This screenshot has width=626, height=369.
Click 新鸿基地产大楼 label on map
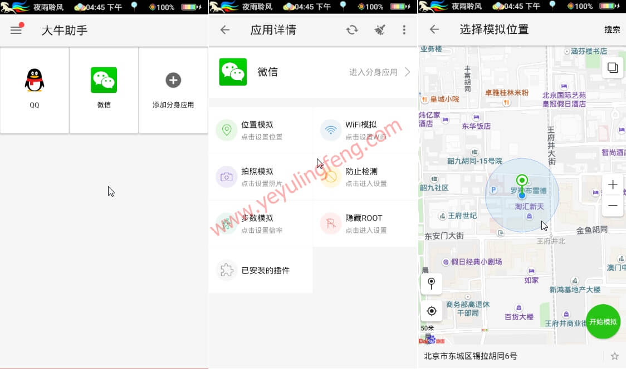(x=575, y=290)
